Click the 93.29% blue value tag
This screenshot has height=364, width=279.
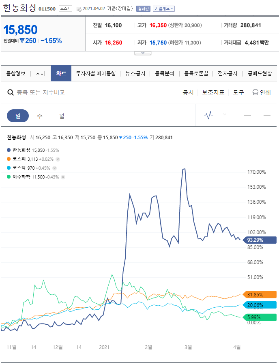tap(260, 240)
